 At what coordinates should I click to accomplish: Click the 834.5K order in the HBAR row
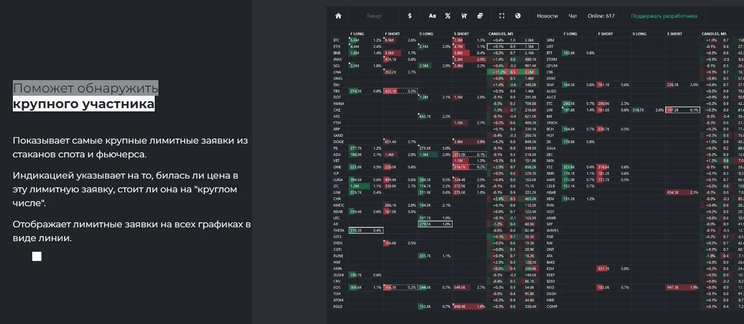pos(683,192)
